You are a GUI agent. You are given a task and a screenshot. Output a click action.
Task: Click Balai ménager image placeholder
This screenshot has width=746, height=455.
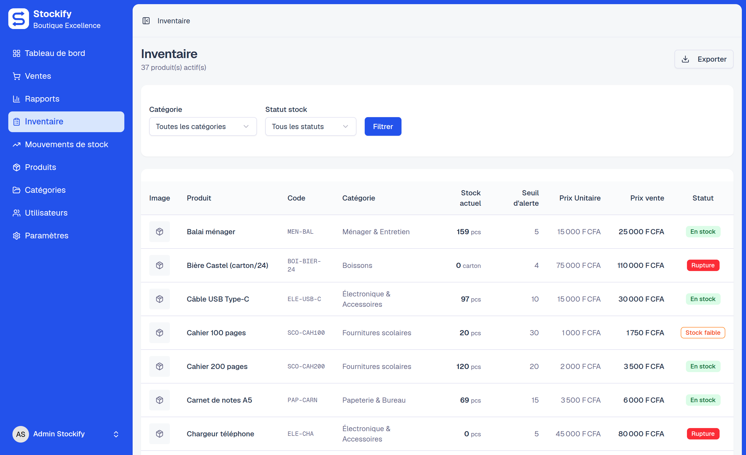point(160,232)
